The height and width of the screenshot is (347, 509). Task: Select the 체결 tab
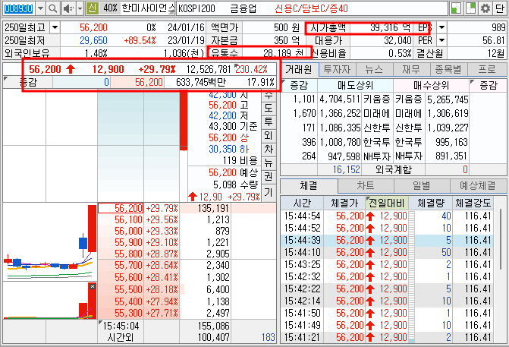click(309, 185)
